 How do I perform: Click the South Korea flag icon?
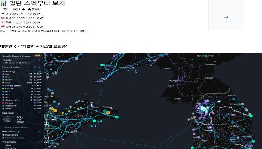click(x=2, y=13)
